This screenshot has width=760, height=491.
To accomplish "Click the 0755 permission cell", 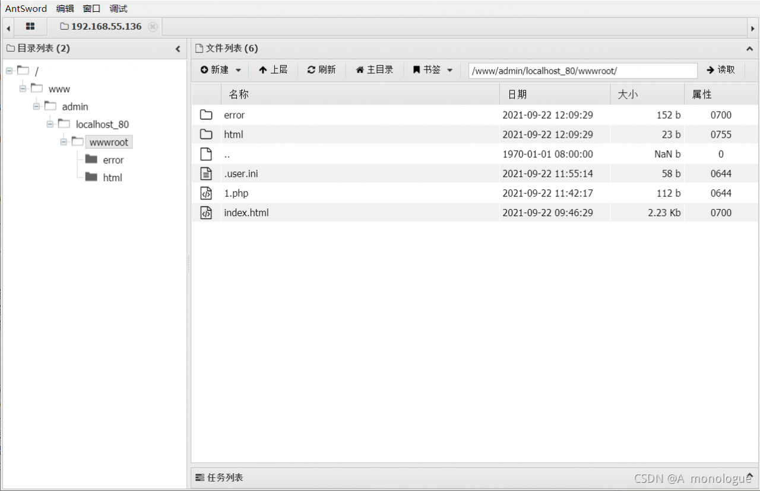I will [x=721, y=135].
